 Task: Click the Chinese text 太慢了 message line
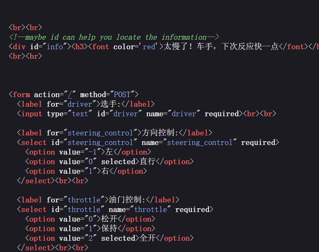point(221,47)
